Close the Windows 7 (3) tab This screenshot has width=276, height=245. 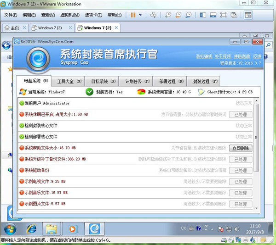click(70, 28)
